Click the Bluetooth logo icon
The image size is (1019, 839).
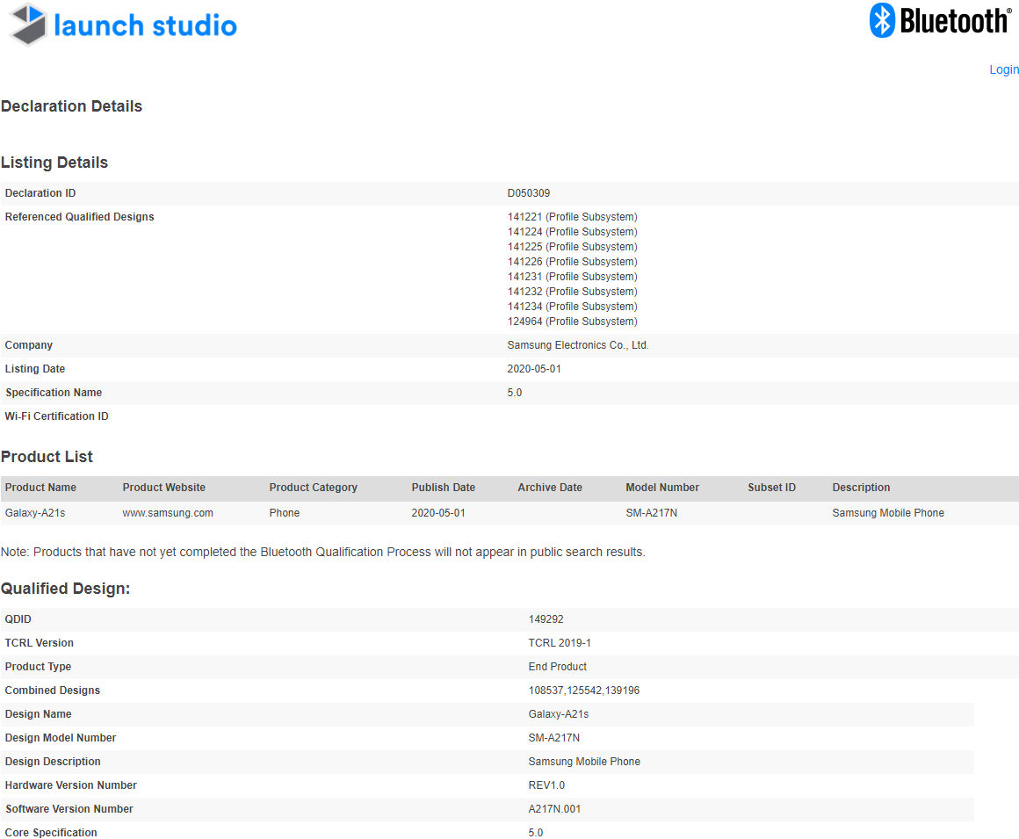tap(882, 20)
